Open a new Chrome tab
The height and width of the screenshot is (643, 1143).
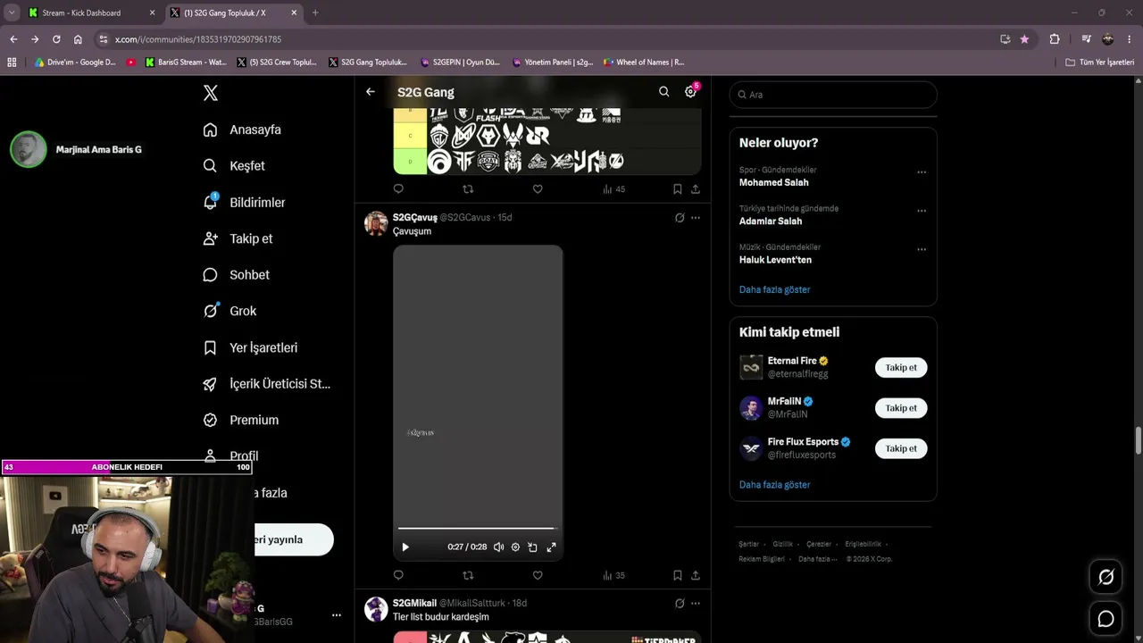coord(315,13)
